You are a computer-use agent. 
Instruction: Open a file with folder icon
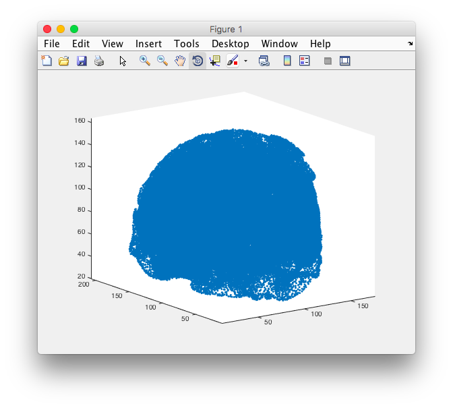64,61
